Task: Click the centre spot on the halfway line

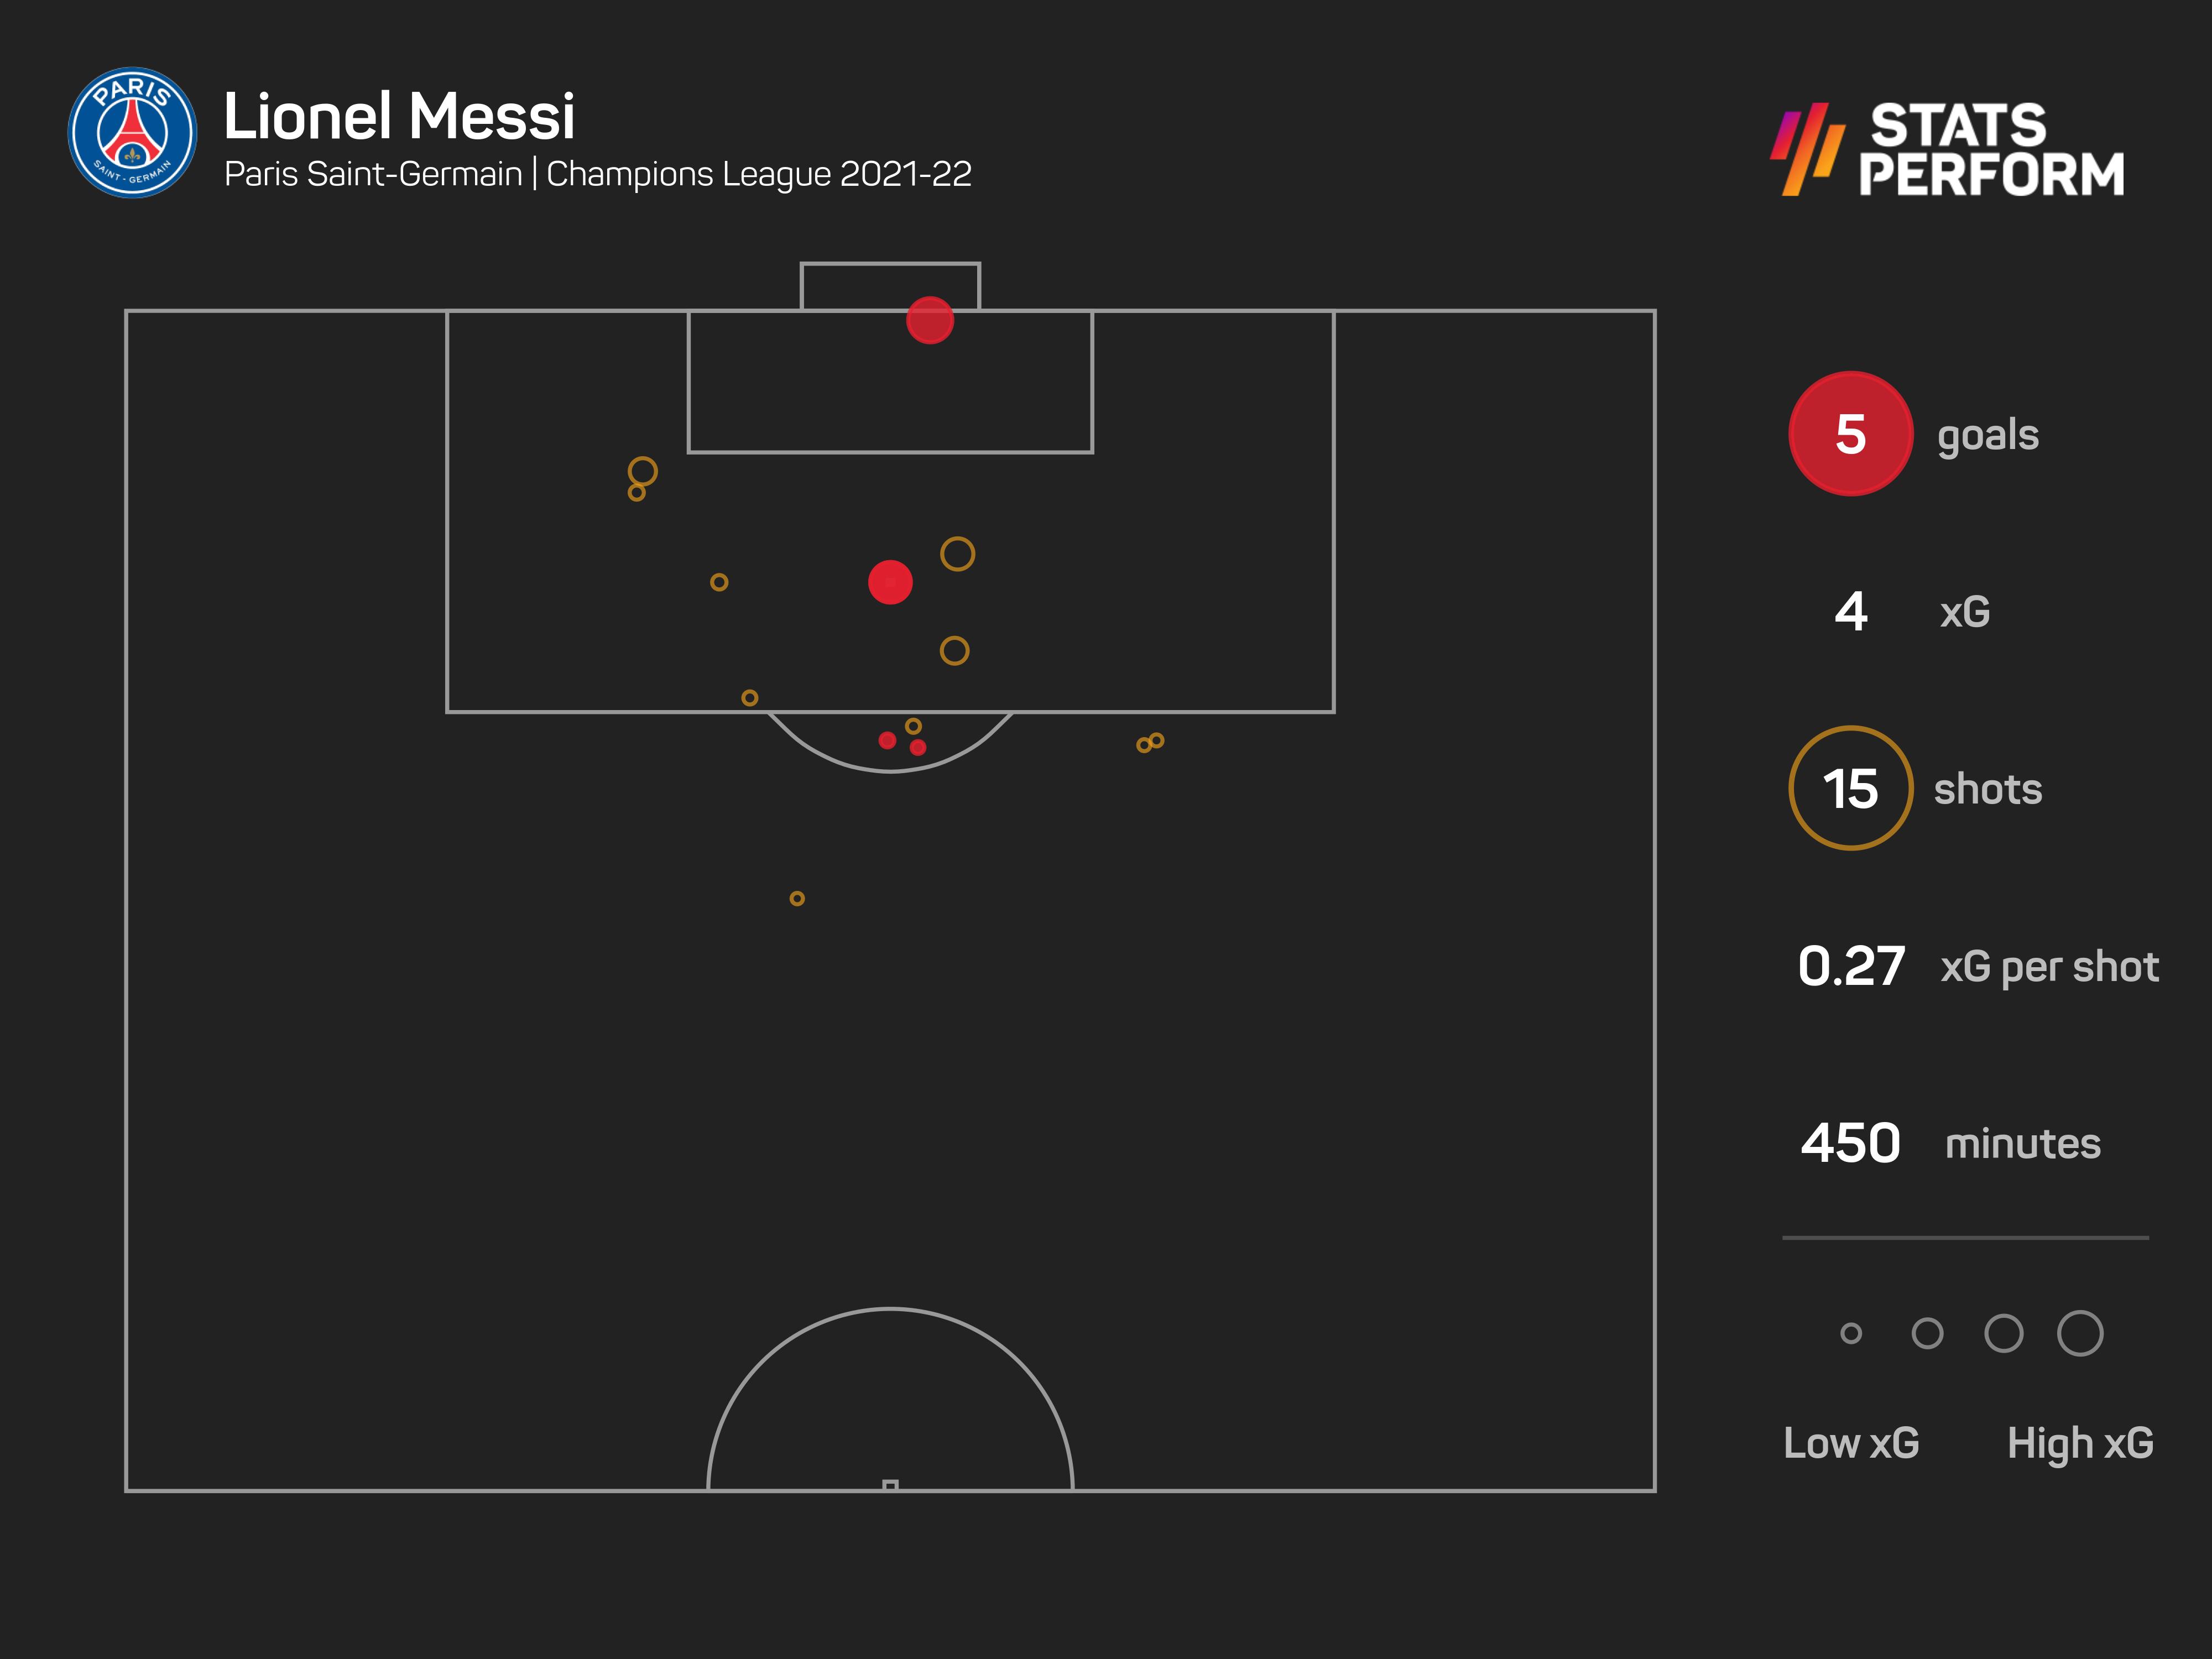Action: point(890,1486)
